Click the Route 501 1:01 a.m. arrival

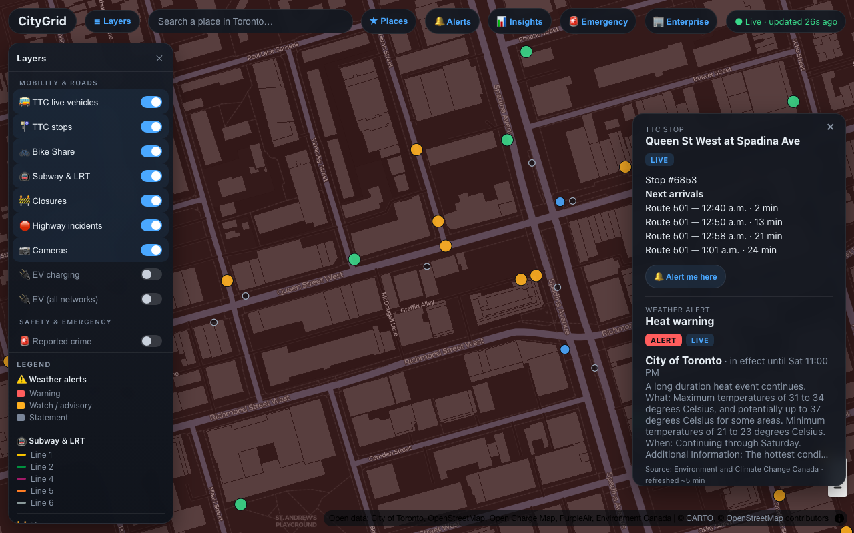click(x=711, y=250)
